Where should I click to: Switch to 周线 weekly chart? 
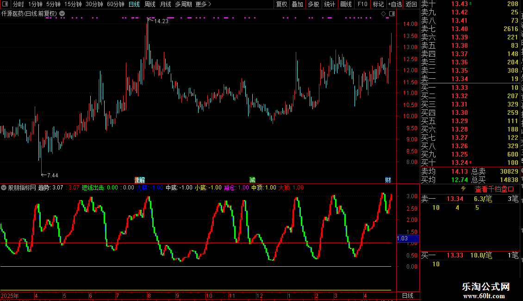click(x=150, y=4)
